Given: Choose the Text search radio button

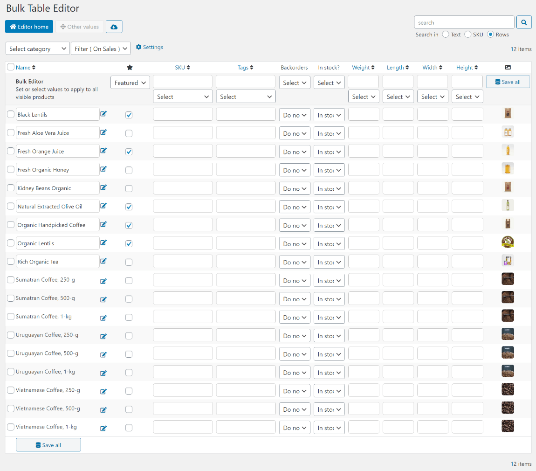Looking at the screenshot, I should coord(446,34).
